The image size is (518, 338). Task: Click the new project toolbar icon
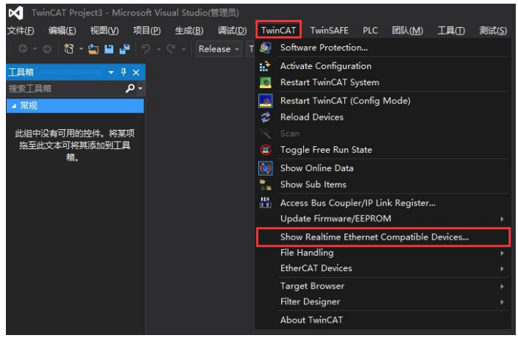(x=68, y=48)
